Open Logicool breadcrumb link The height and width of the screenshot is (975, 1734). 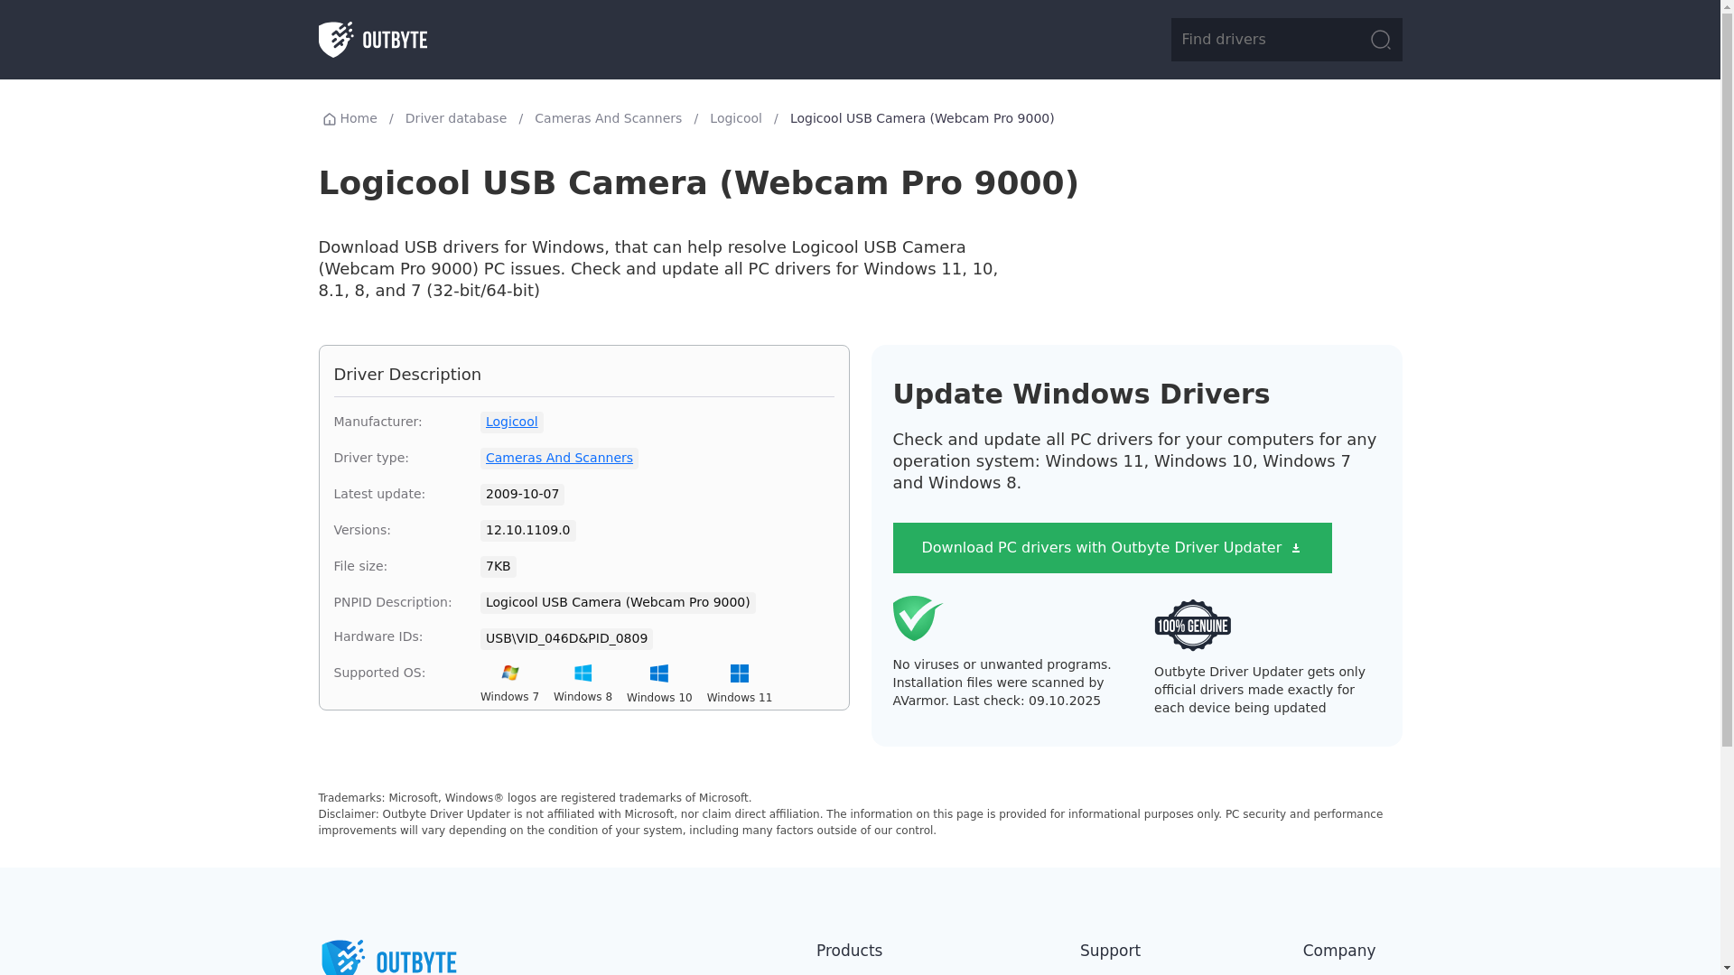coord(735,118)
